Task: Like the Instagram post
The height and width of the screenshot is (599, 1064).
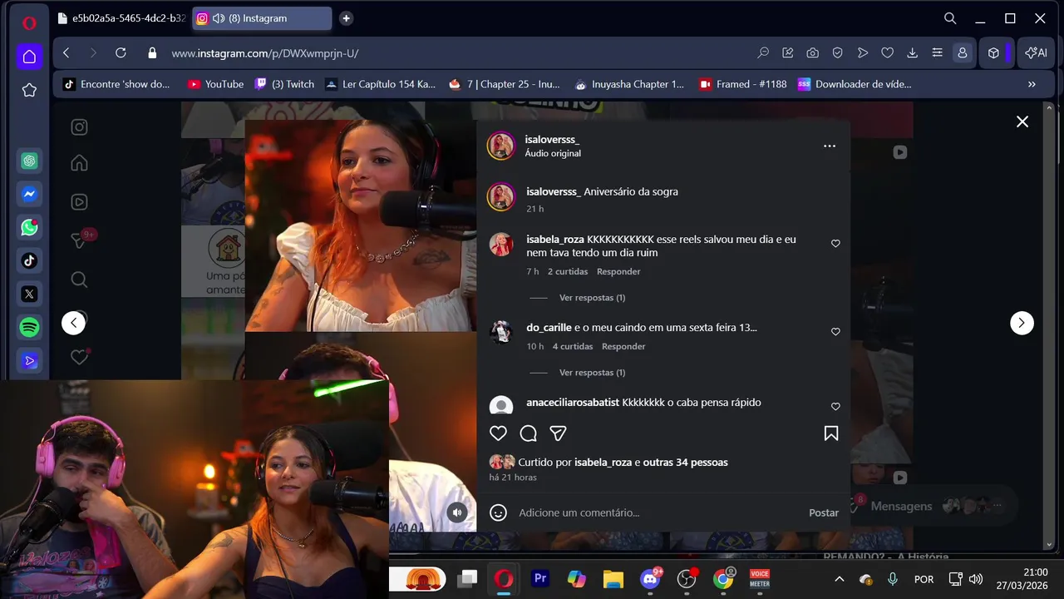Action: tap(498, 433)
